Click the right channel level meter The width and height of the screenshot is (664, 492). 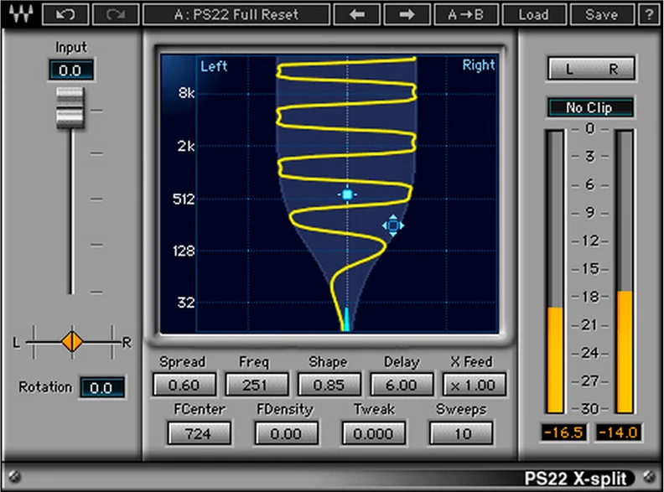[625, 272]
